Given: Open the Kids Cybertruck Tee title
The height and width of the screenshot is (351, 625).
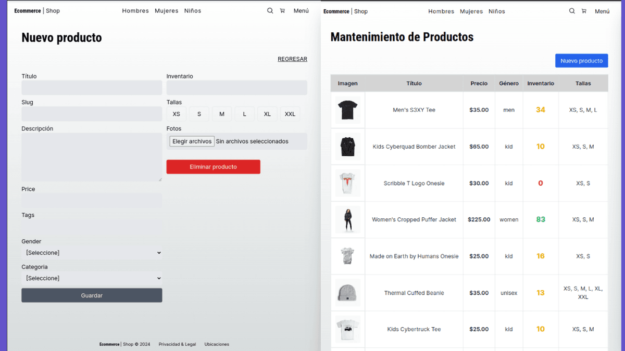Looking at the screenshot, I should tap(414, 330).
